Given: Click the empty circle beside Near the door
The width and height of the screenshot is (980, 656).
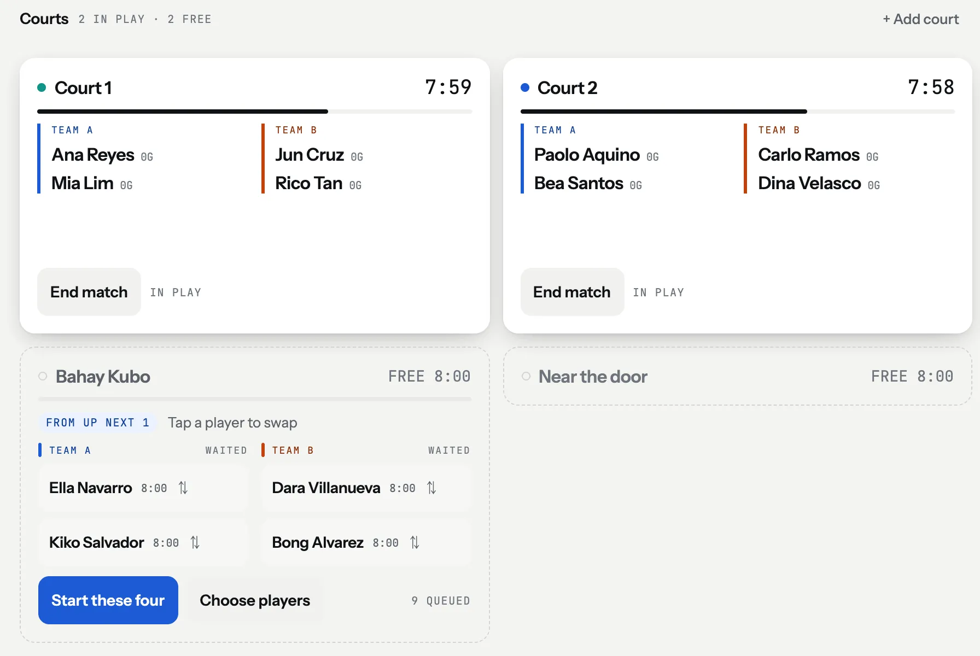Looking at the screenshot, I should [526, 376].
